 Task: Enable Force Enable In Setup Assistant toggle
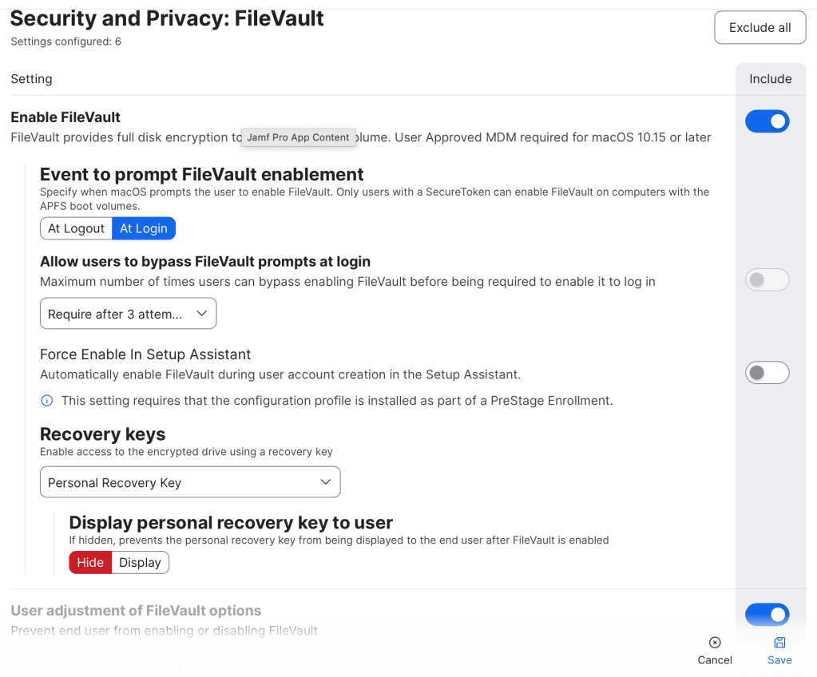(767, 373)
